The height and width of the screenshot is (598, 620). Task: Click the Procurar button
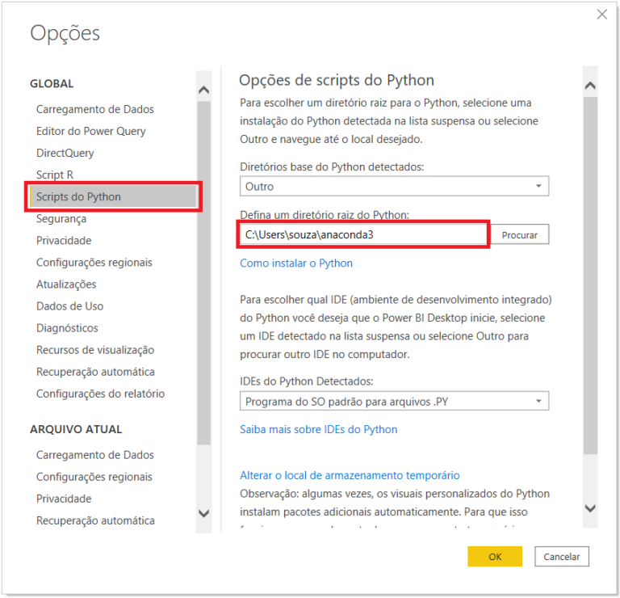[x=520, y=234]
